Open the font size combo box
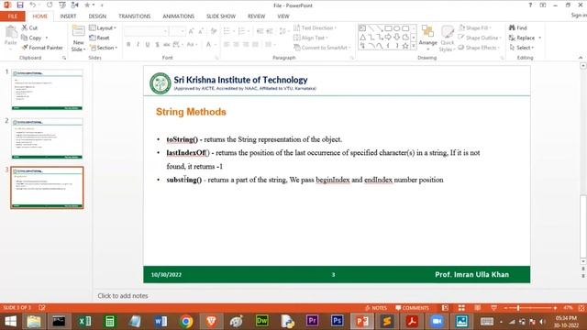 (177, 31)
